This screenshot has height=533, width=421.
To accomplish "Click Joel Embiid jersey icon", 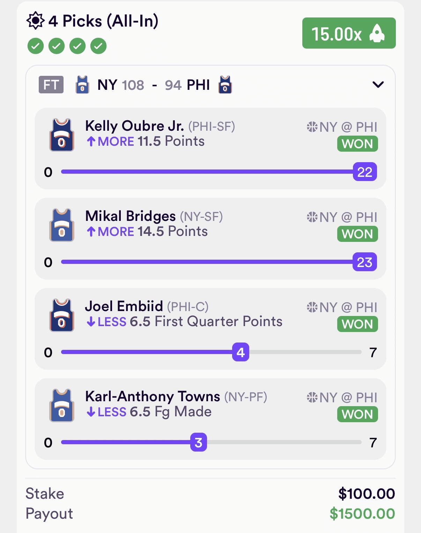I will (62, 315).
